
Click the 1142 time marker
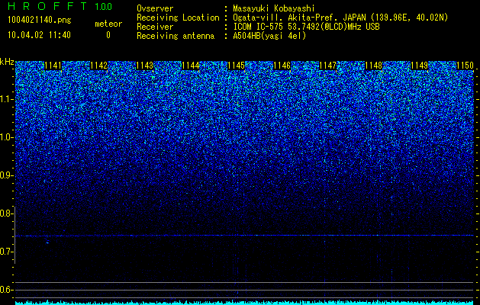(99, 66)
